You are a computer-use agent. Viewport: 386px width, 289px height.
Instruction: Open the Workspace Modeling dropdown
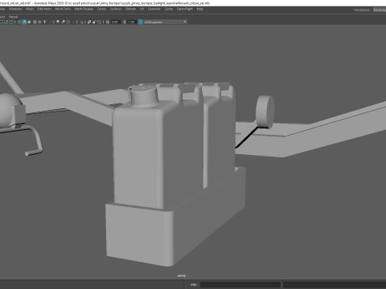[x=380, y=10]
